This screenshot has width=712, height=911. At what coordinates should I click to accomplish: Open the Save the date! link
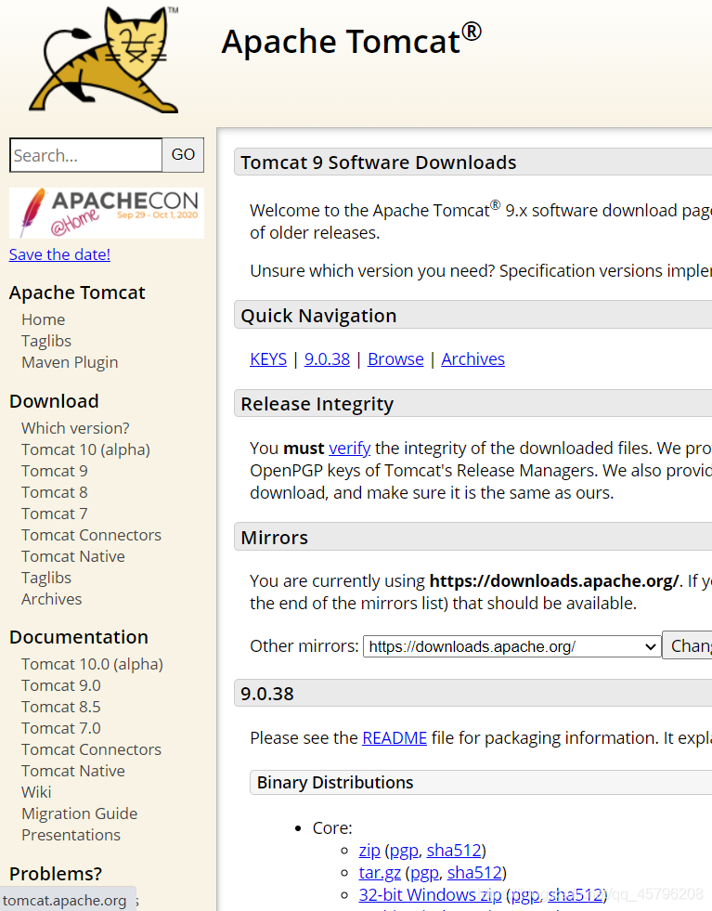tap(59, 254)
